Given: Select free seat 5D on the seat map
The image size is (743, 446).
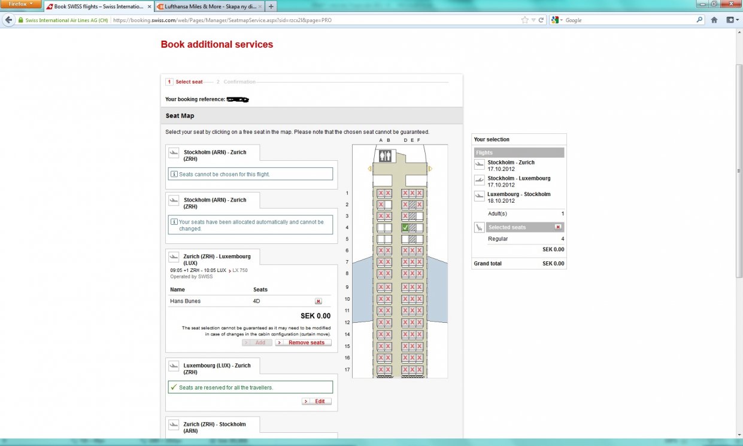Looking at the screenshot, I should (405, 239).
